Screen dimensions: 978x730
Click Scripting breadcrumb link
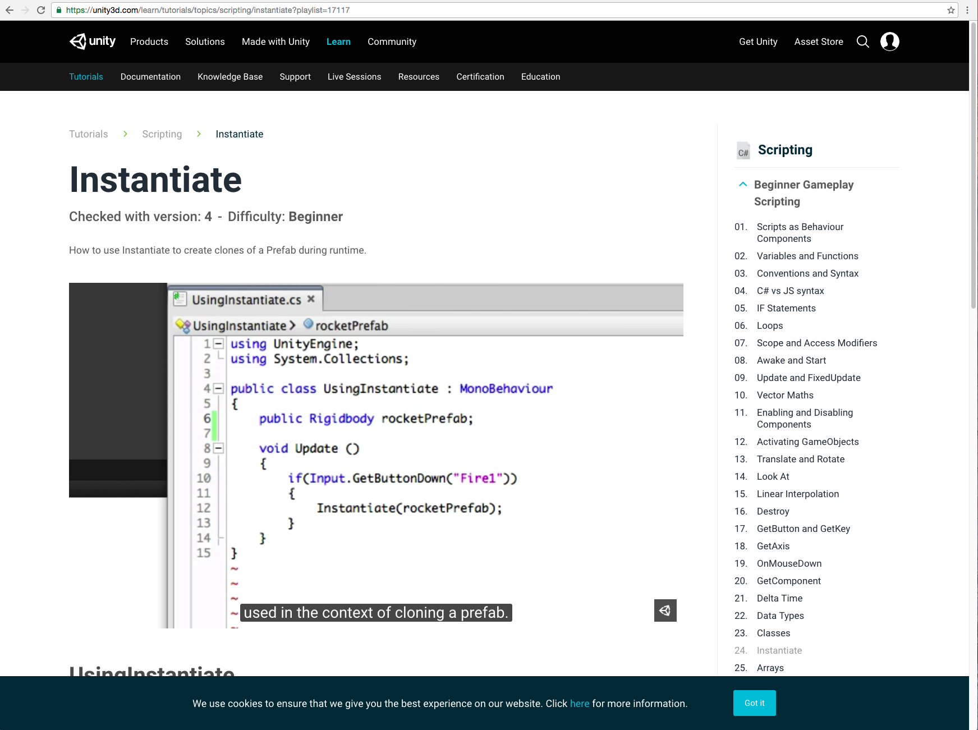coord(162,134)
